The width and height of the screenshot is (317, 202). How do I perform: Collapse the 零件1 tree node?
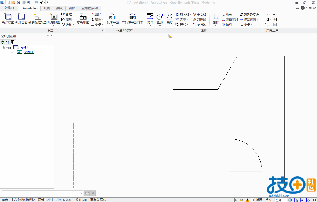point(4,47)
